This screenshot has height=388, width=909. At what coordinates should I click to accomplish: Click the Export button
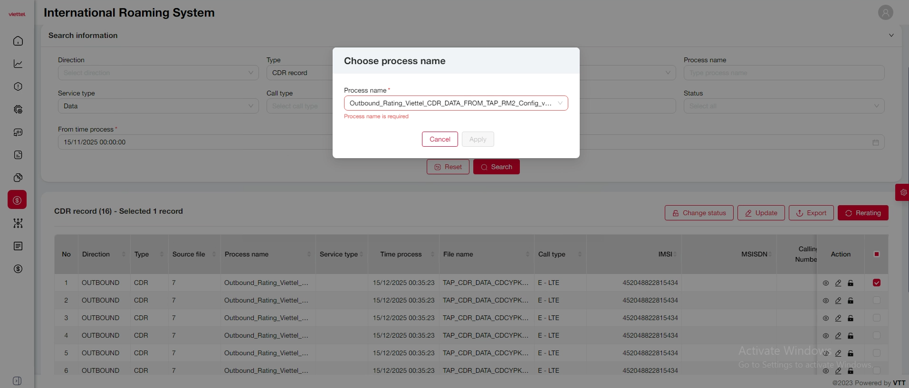pyautogui.click(x=811, y=213)
